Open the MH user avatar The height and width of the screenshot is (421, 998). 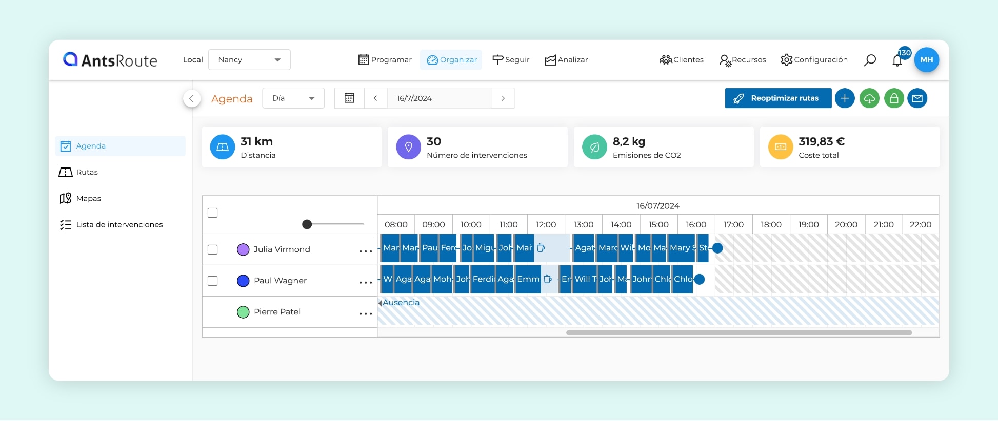tap(927, 60)
